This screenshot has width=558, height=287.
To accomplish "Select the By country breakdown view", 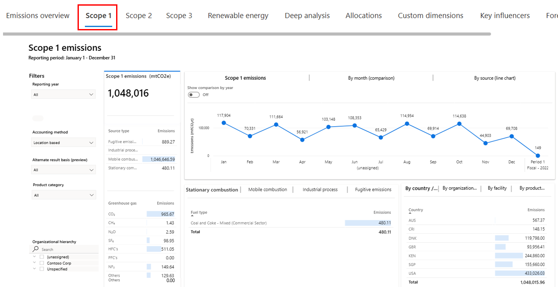I will tap(421, 188).
